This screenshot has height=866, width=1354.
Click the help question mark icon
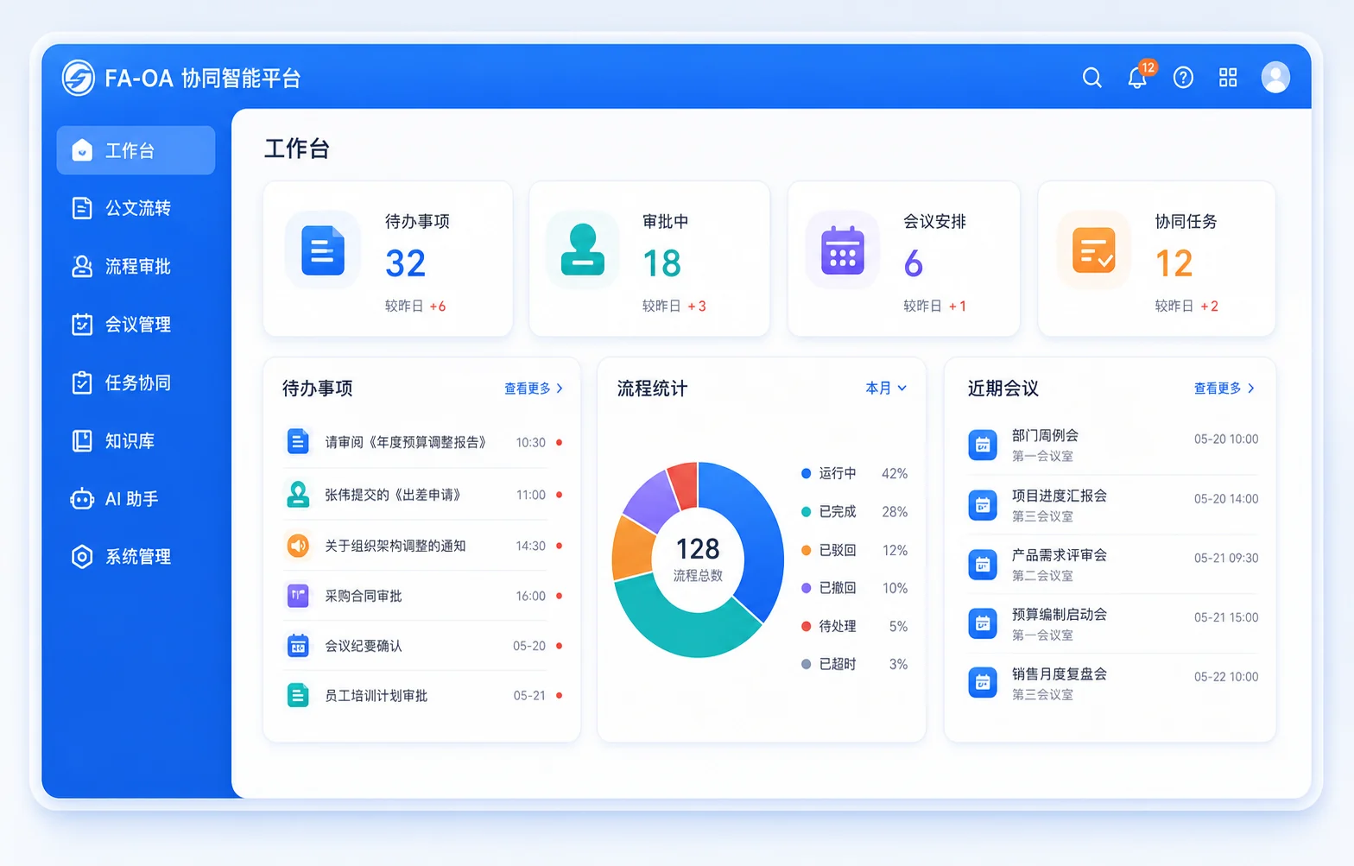pos(1183,78)
